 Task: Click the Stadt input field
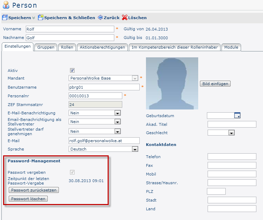click(x=232, y=200)
